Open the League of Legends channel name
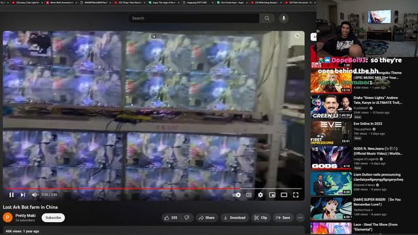The height and width of the screenshot is (235, 418). [x=366, y=159]
